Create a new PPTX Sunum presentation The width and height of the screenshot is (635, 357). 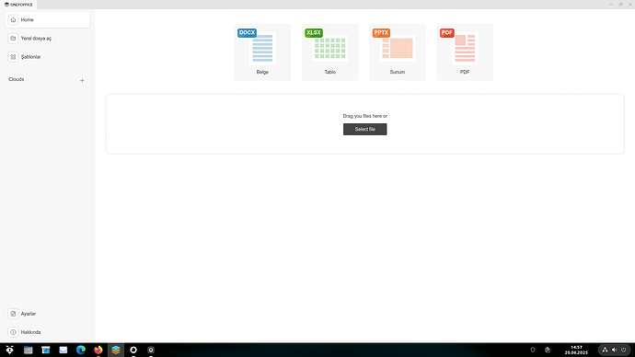pos(398,52)
